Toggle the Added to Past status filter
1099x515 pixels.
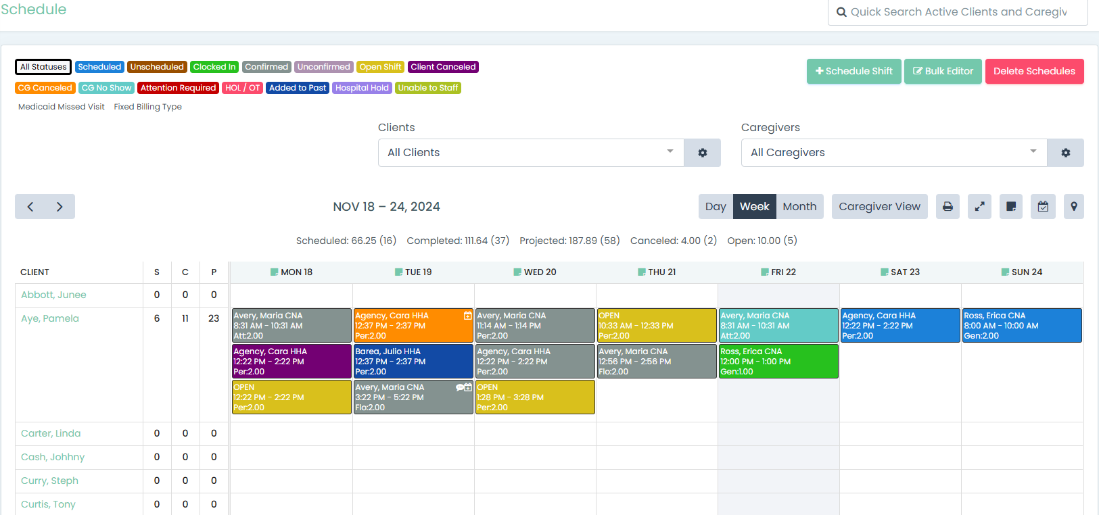pyautogui.click(x=298, y=88)
